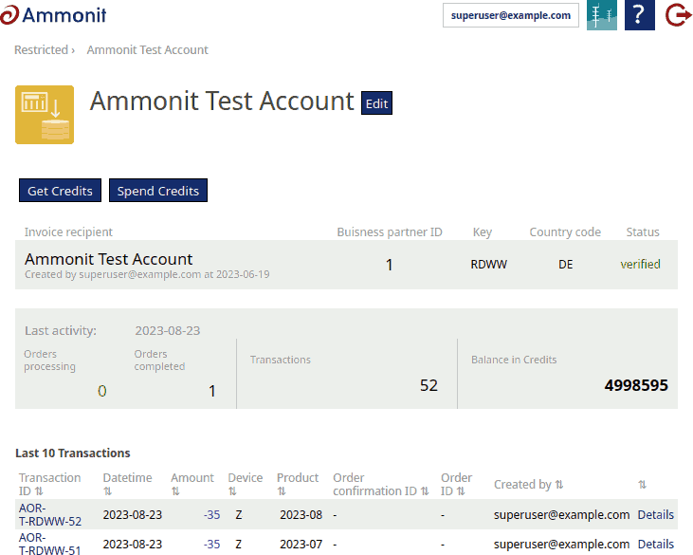The height and width of the screenshot is (555, 693).
Task: Sort by Product arrows
Action: [x=282, y=491]
